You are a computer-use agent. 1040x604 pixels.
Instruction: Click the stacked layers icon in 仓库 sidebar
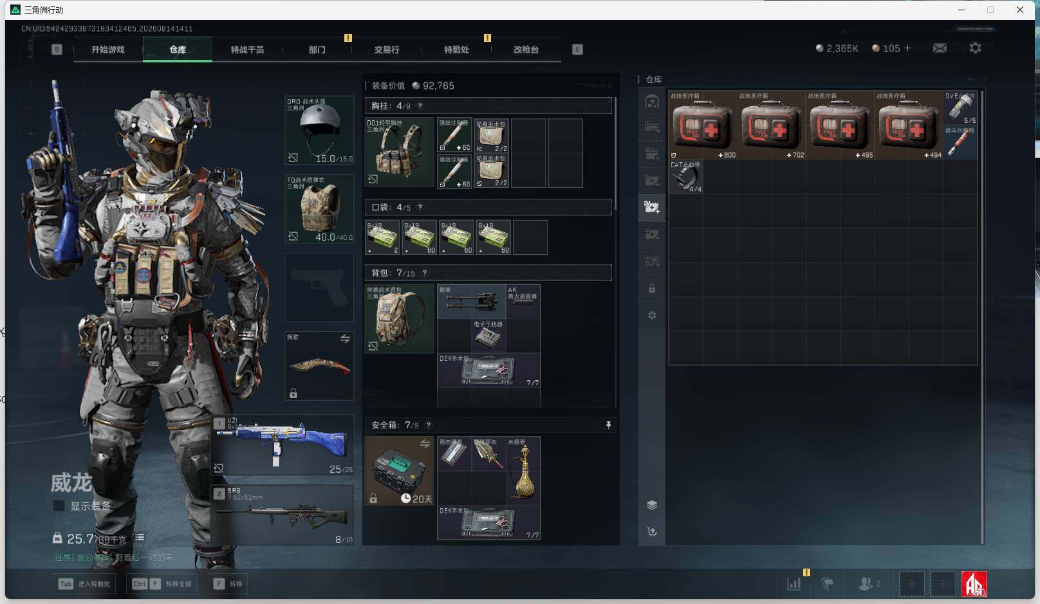[x=652, y=505]
